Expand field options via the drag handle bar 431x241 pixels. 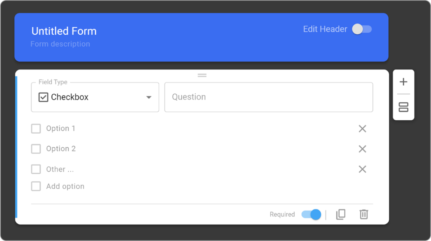[202, 75]
